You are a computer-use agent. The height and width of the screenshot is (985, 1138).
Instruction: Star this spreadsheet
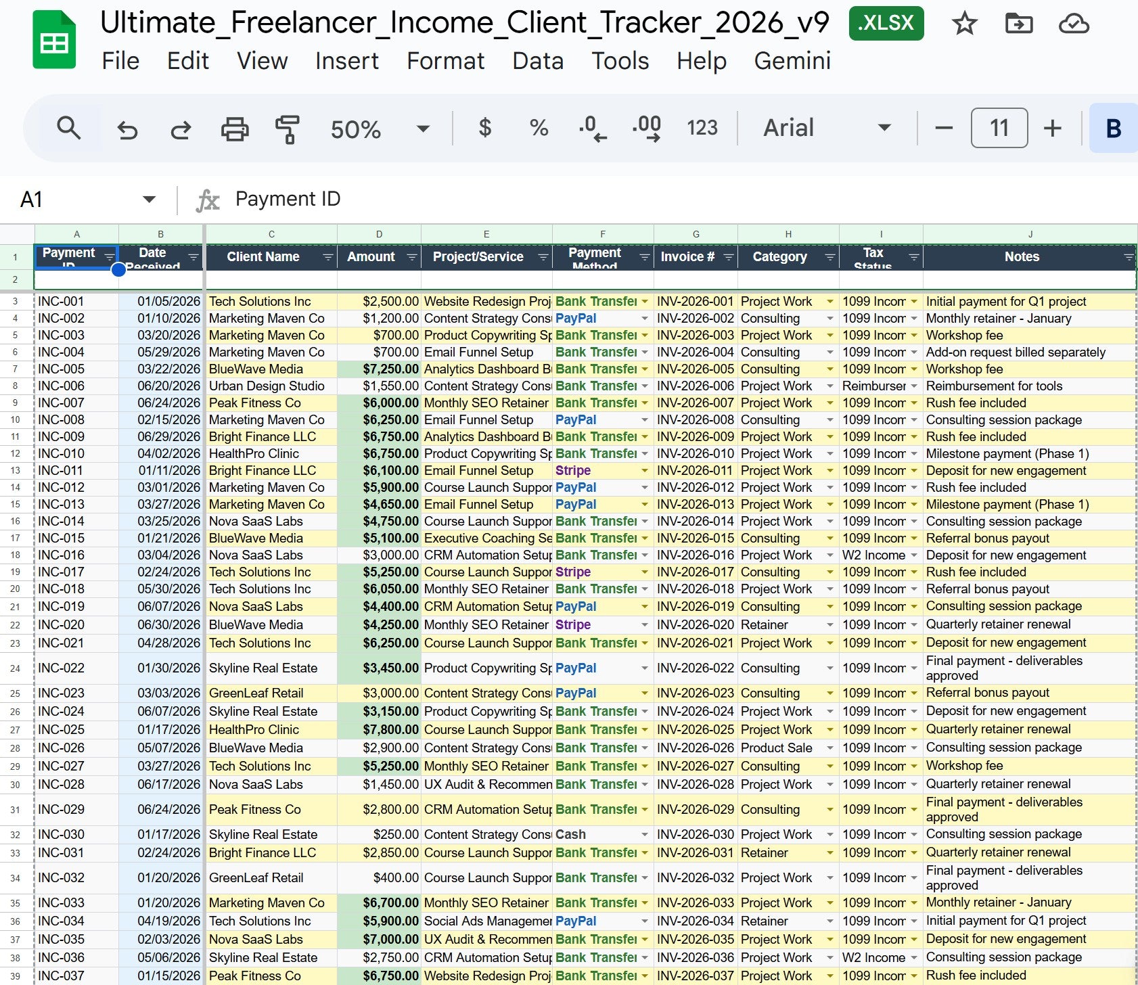(965, 23)
